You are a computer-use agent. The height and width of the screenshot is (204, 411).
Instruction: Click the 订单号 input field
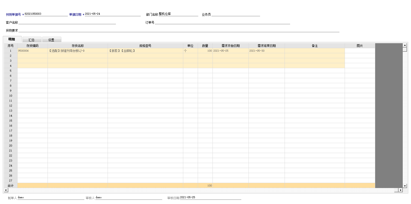click(x=223, y=22)
